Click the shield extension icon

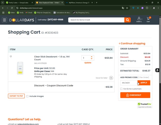pyautogui.click(x=133, y=8)
